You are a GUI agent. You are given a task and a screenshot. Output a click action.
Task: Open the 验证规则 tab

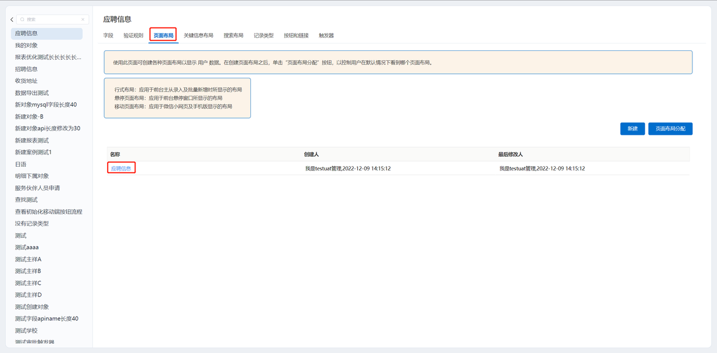click(x=133, y=35)
